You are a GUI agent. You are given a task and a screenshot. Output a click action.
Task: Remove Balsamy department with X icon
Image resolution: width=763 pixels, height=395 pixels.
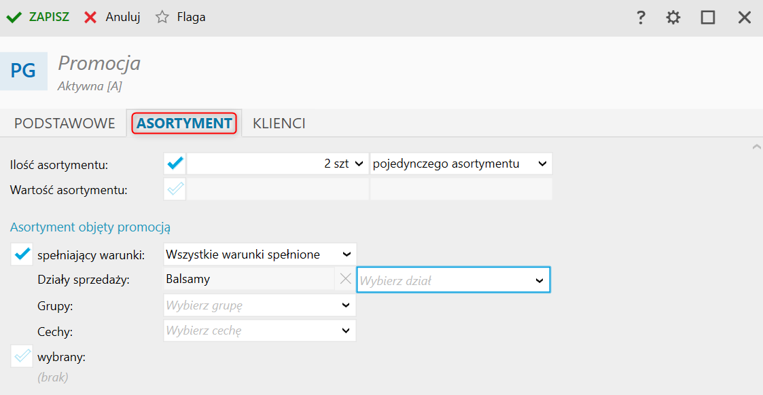(x=345, y=279)
